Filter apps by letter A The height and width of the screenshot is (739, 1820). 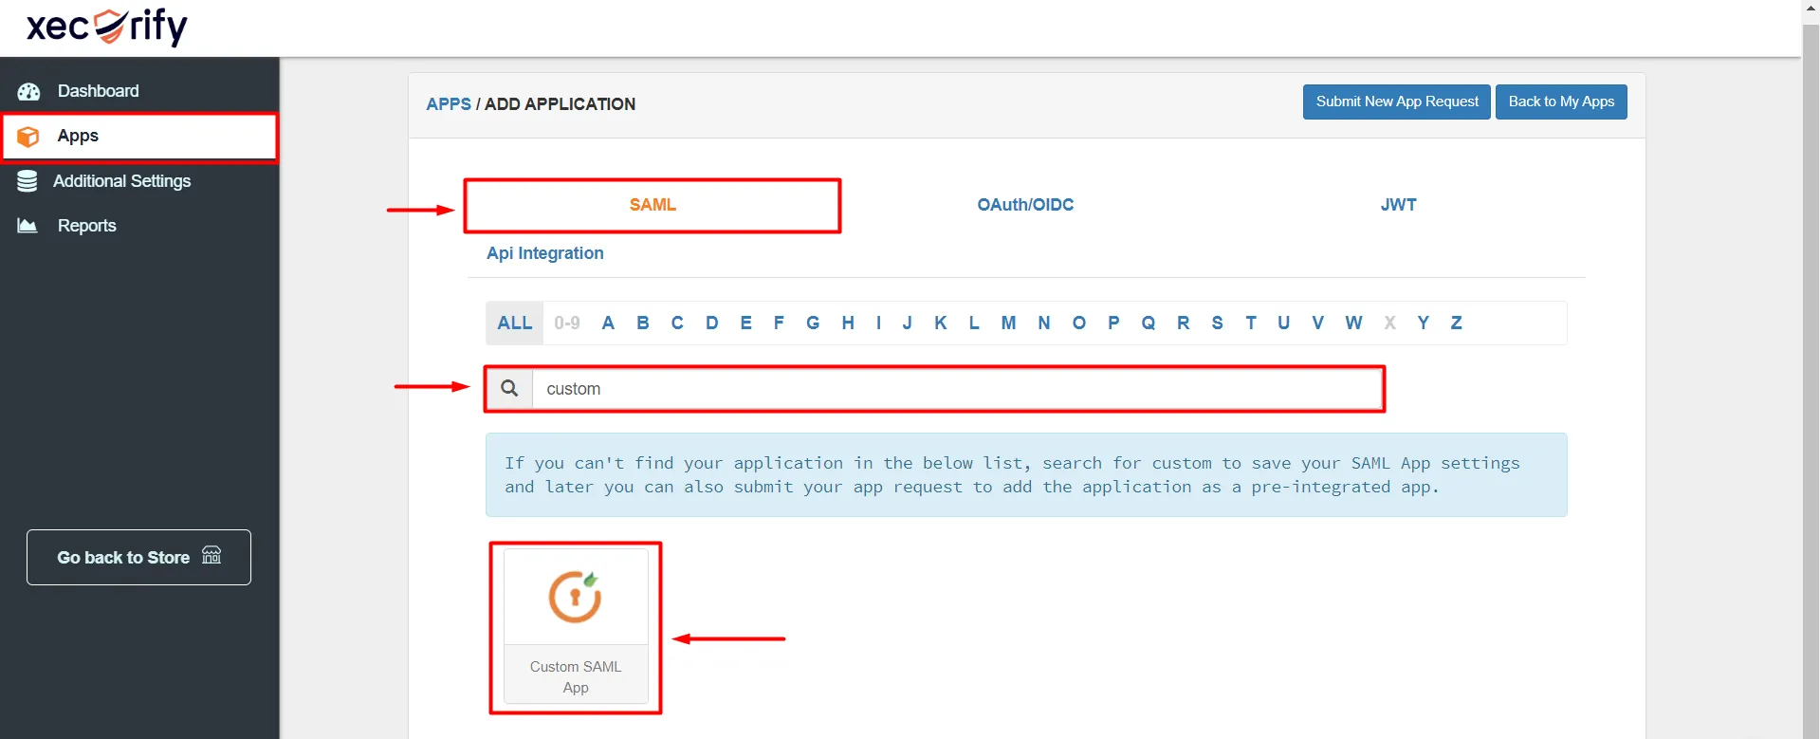608,323
